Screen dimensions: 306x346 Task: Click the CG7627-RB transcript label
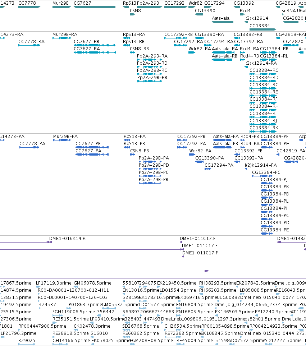pos(86,41)
